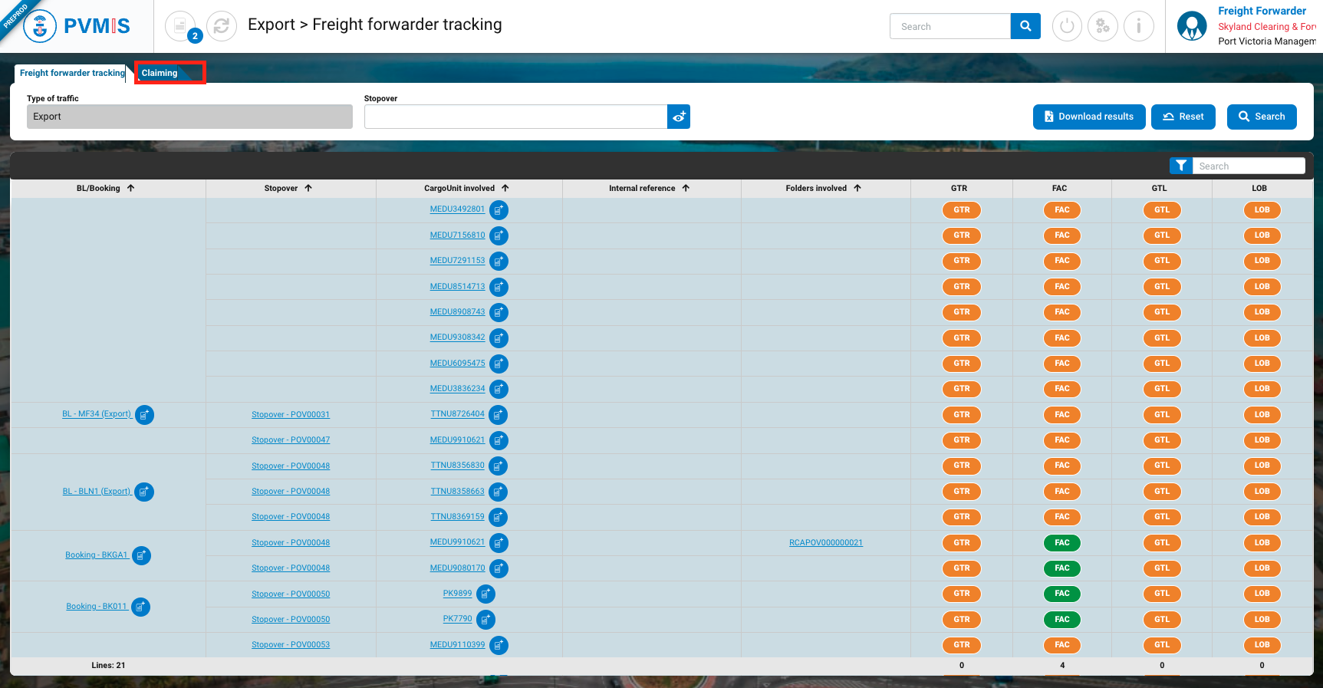Click the orange GTR badge for MEDU3492801
This screenshot has height=688, width=1323.
click(x=961, y=210)
